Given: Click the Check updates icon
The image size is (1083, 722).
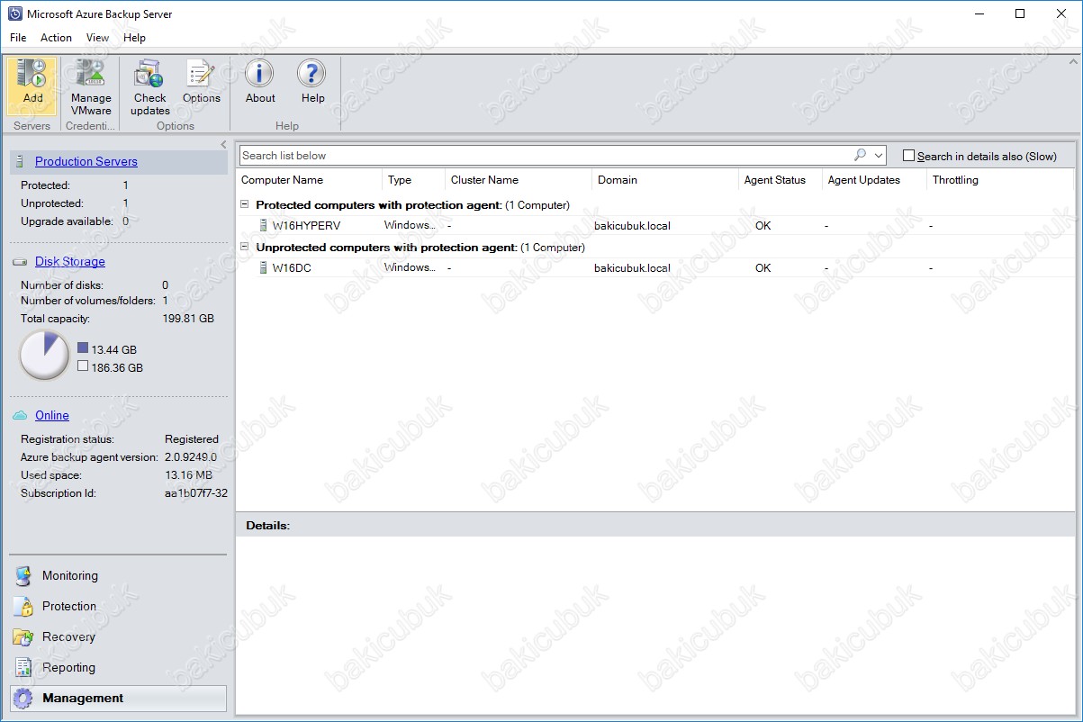Looking at the screenshot, I should 149,74.
